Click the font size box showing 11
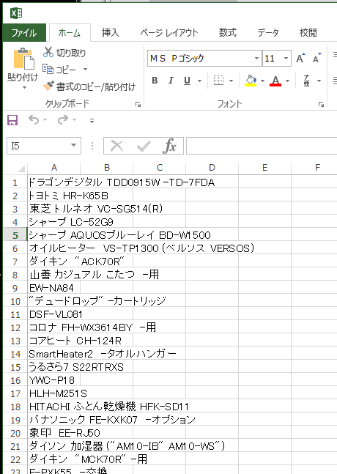Screen dimensions: 337x474 coord(272,58)
